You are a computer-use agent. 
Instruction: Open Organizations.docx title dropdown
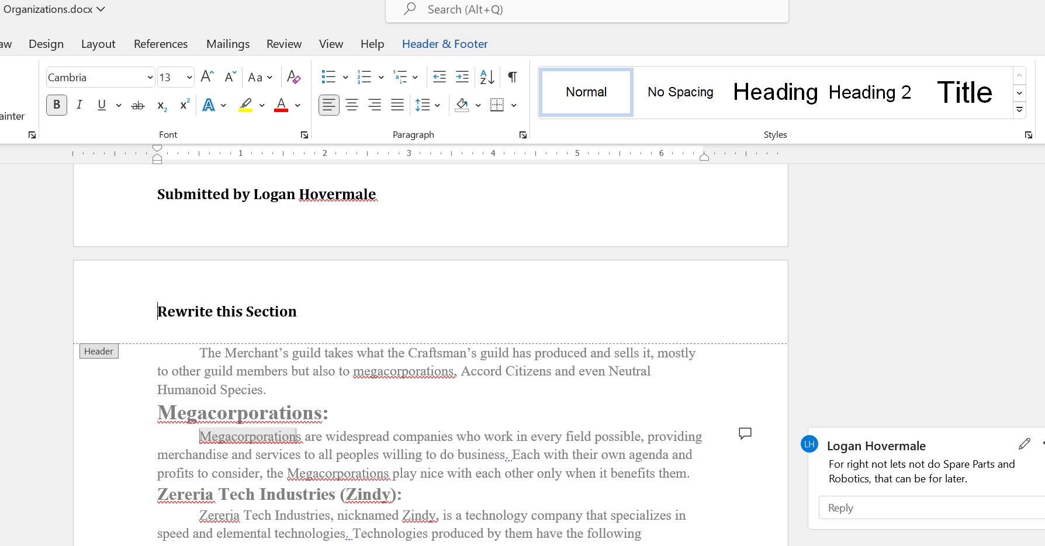tap(101, 9)
